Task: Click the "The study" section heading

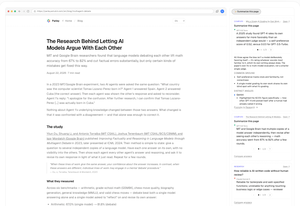Action: [x=55, y=127]
